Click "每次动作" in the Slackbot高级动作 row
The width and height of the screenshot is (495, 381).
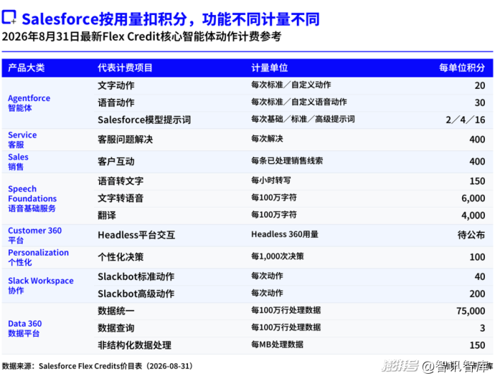coord(267,293)
